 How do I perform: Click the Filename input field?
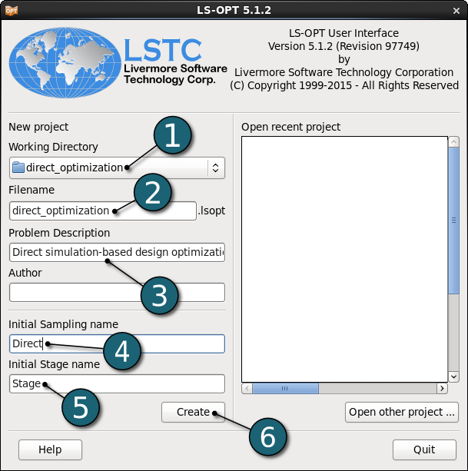103,211
